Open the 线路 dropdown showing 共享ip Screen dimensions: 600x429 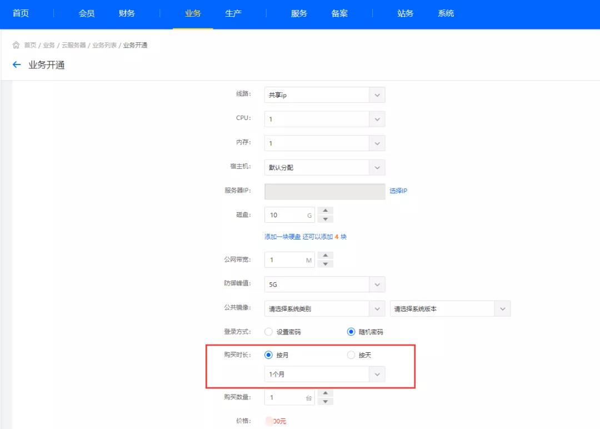point(324,95)
